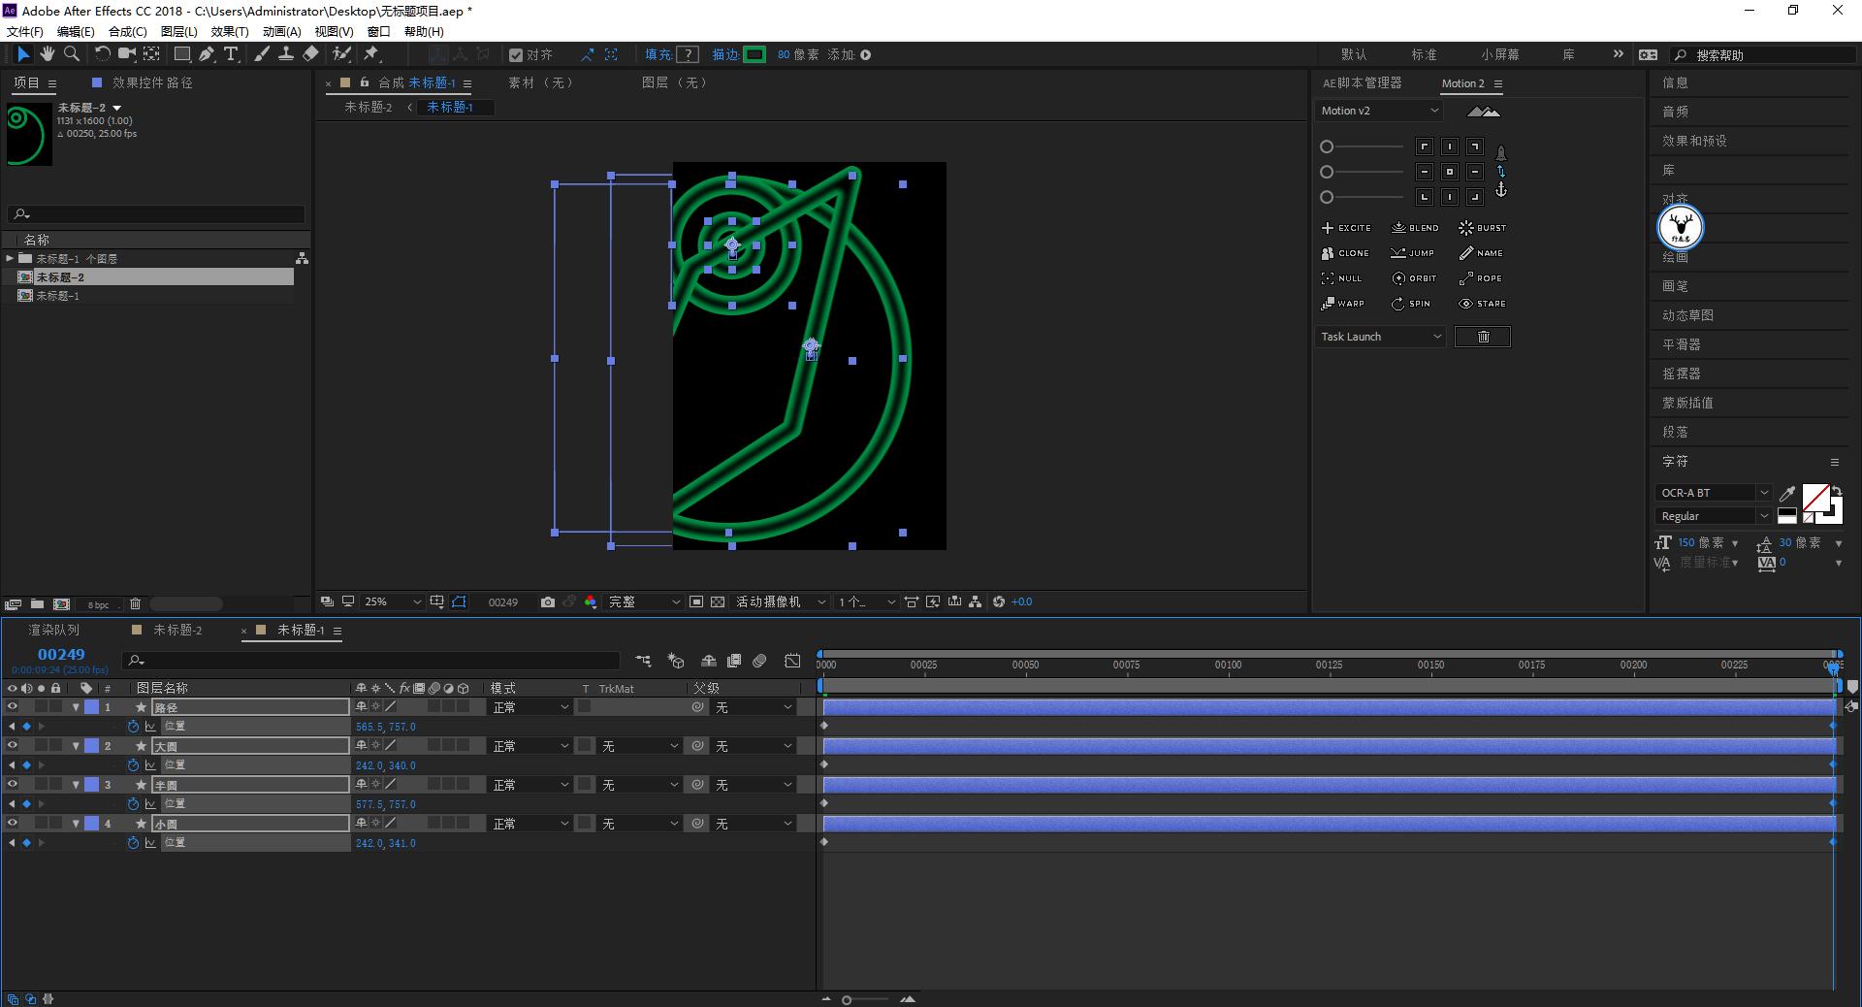Image resolution: width=1862 pixels, height=1007 pixels.
Task: Click the Rotation tool icon
Action: [x=102, y=54]
